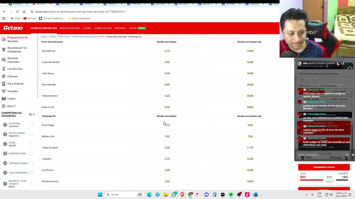This screenshot has width=355, height=199.
Task: Select Jorginho card odds 2.72
Action: (167, 159)
